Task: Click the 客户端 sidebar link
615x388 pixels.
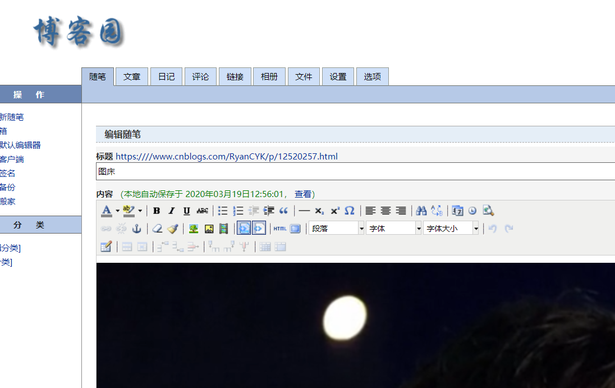Action: pos(12,159)
